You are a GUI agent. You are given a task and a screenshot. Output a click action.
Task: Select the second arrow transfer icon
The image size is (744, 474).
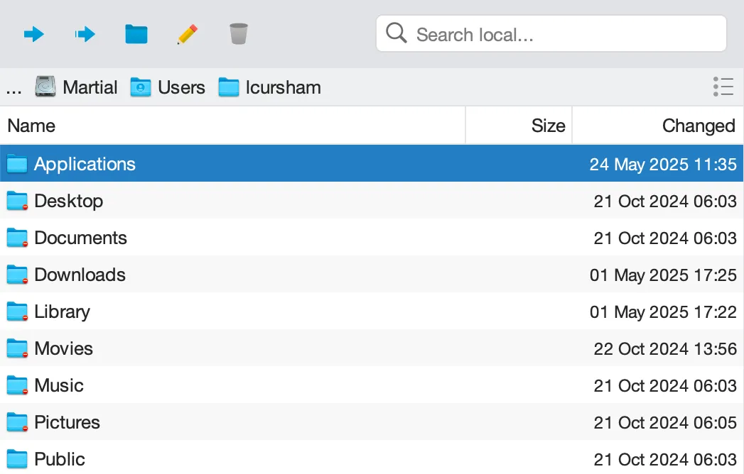click(85, 33)
